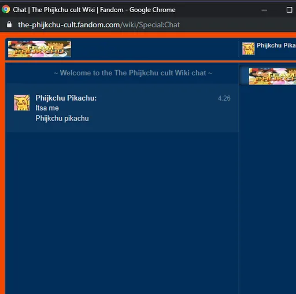Screen dimensions: 296x294
Task: Click the padlock site security icon
Action: click(9, 24)
